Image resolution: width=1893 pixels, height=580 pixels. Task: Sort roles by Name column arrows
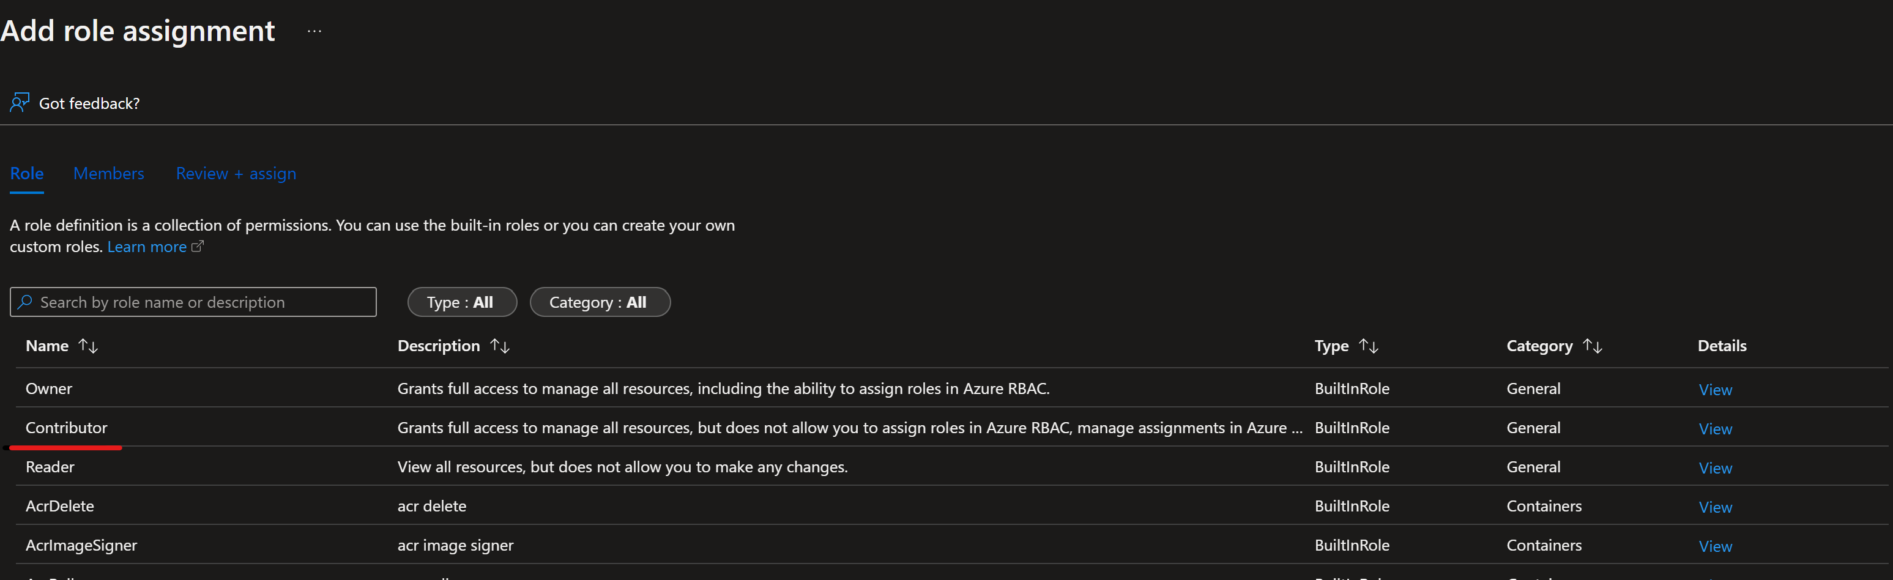88,346
